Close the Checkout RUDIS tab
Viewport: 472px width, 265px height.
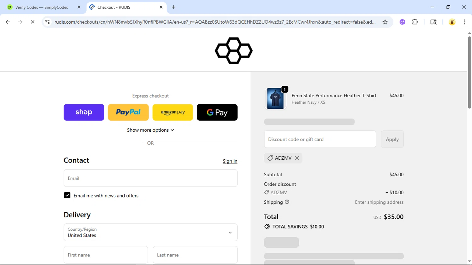161,7
